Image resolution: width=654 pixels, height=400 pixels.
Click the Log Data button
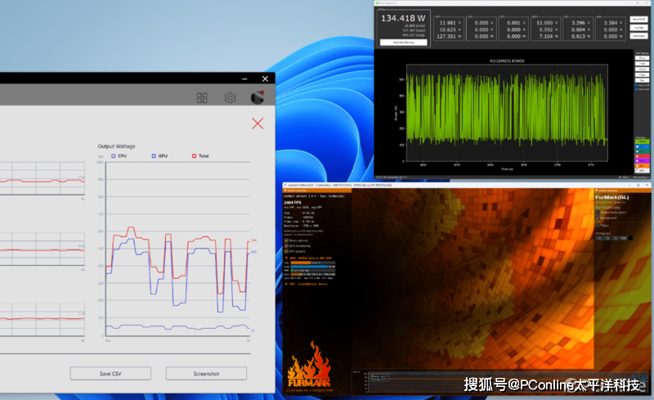[643, 27]
